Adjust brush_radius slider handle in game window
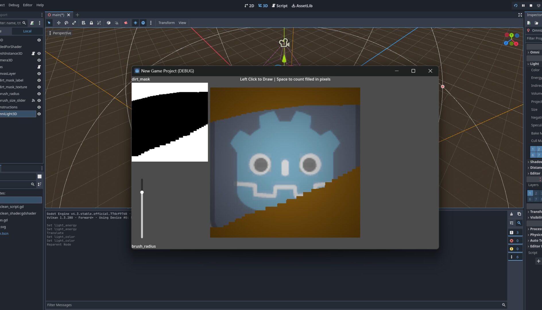This screenshot has width=542, height=310. [x=142, y=192]
